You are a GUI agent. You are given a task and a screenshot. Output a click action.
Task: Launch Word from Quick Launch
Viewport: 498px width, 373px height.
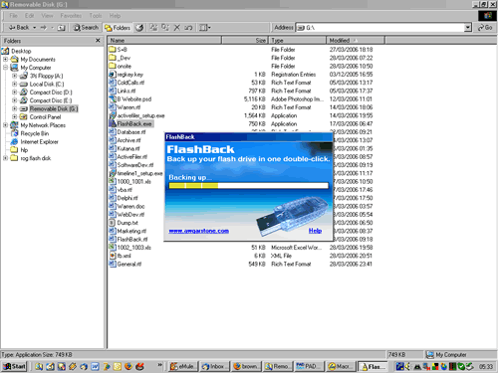[x=96, y=366]
